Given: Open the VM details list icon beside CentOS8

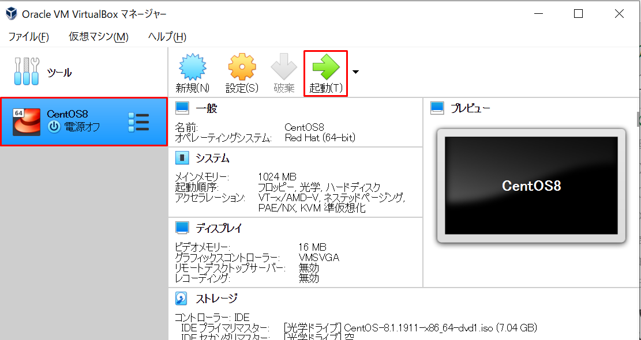Looking at the screenshot, I should tap(138, 122).
